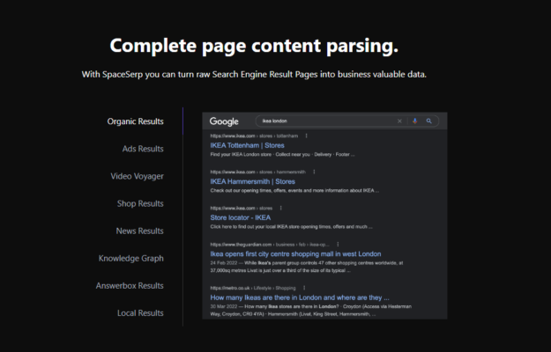
Task: Click the 'Check out our opening times' snippet
Action: (294, 190)
